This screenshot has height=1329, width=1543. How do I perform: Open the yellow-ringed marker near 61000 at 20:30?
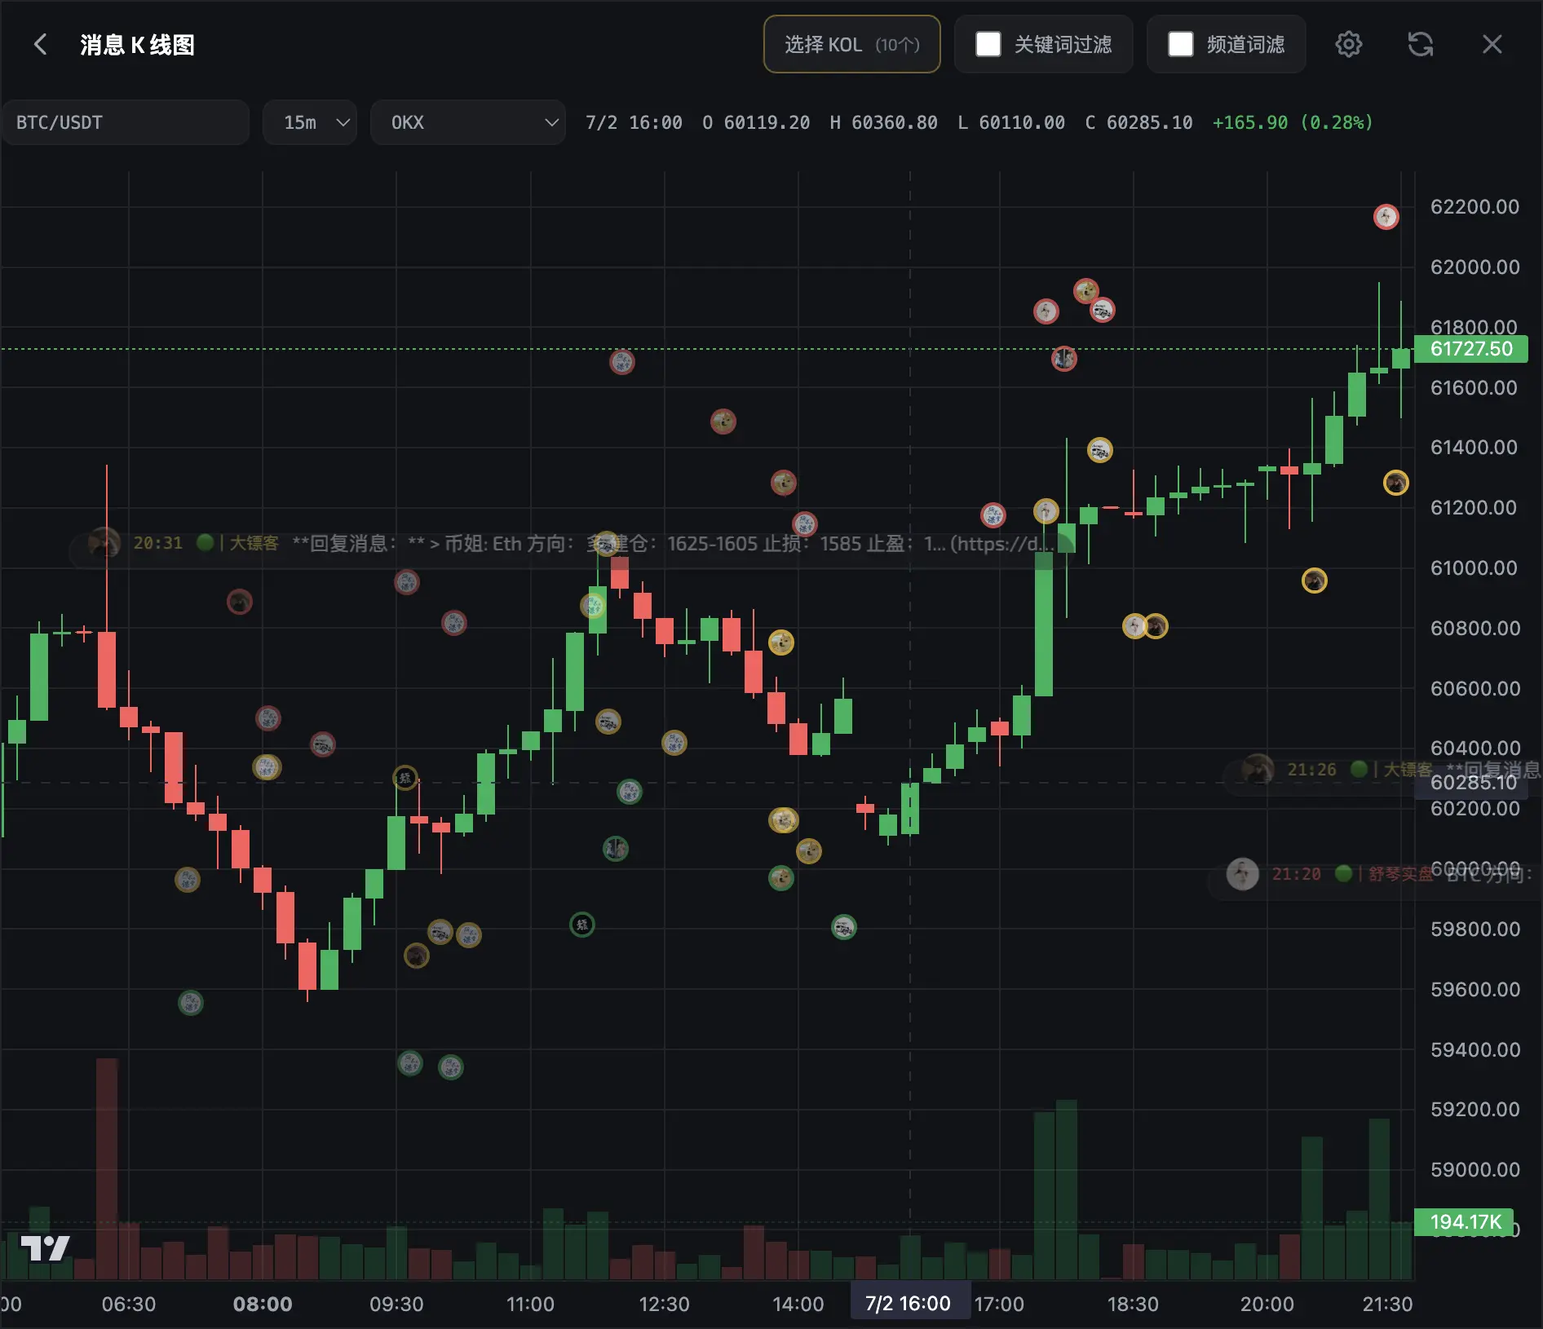pyautogui.click(x=1315, y=581)
